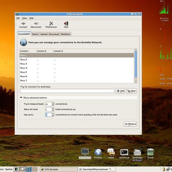This screenshot has width=172, height=172.
Task: Click the Clear button
Action: click(x=131, y=91)
